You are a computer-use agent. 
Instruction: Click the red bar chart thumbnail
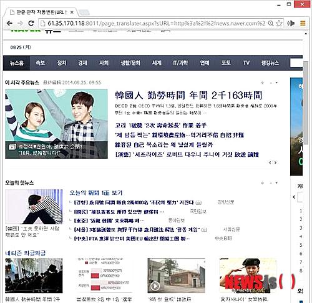[x=104, y=276]
